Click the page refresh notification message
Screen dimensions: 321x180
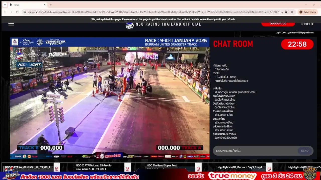click(x=163, y=19)
